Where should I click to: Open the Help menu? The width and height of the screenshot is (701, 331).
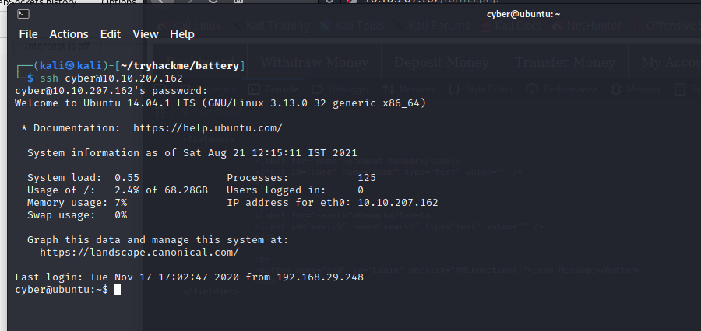(182, 34)
